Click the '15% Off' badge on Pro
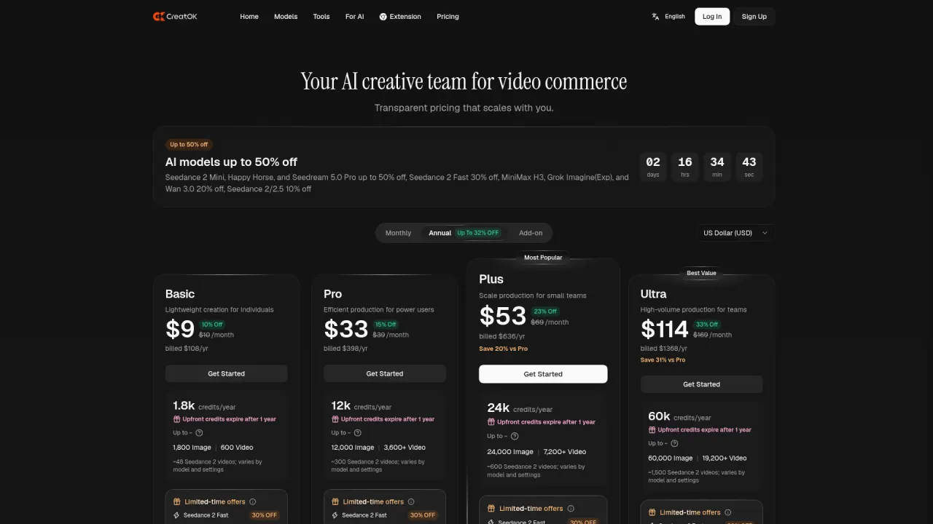This screenshot has width=933, height=524. tap(386, 325)
